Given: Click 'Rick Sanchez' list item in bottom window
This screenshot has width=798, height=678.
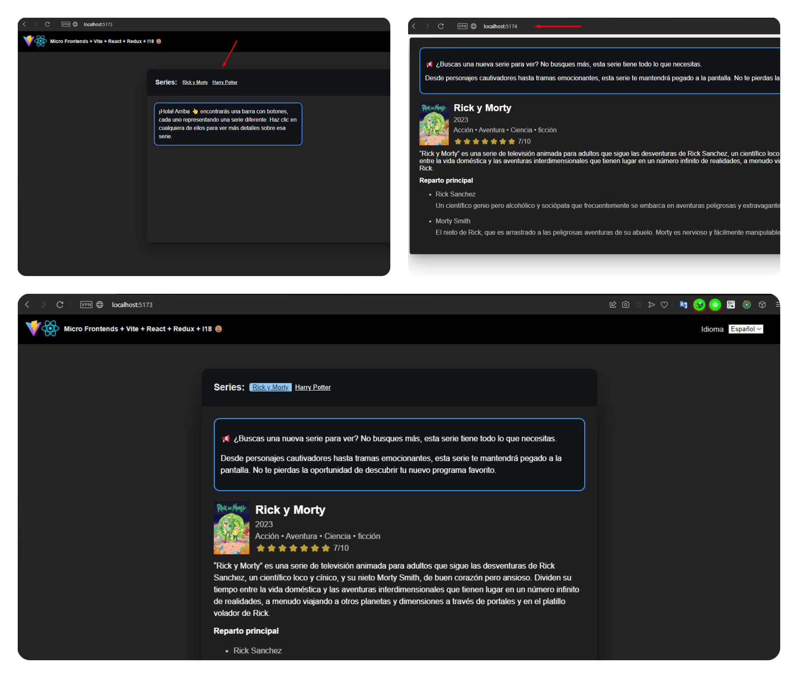Looking at the screenshot, I should click(x=257, y=651).
